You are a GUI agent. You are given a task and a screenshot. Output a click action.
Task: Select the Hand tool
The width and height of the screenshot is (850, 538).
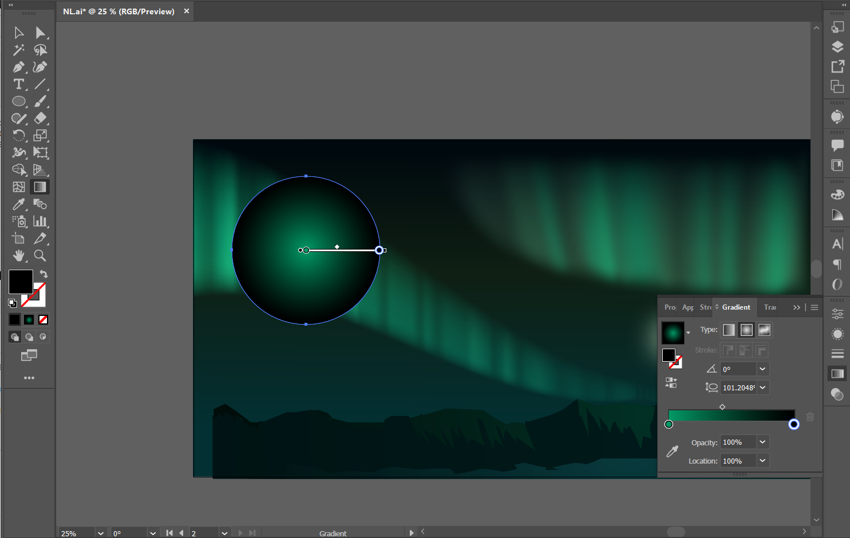click(x=18, y=256)
